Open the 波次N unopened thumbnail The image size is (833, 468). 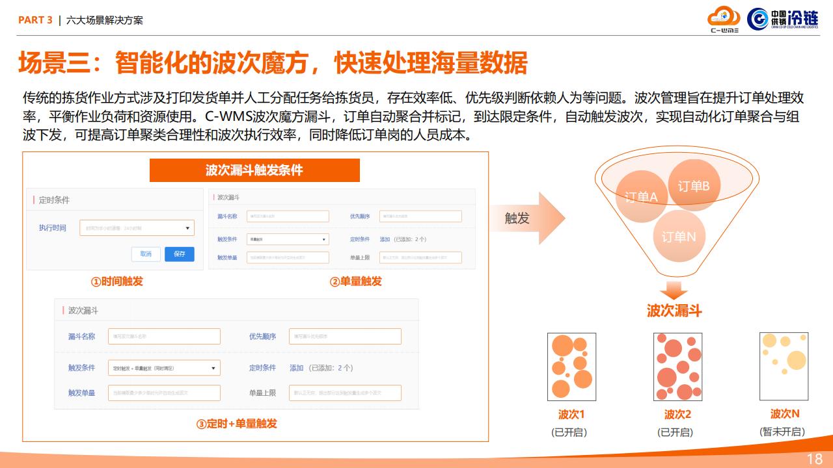(784, 367)
